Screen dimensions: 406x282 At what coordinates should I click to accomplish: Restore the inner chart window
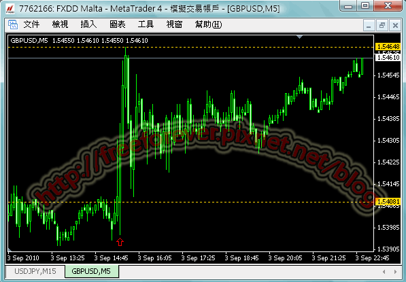click(382, 25)
